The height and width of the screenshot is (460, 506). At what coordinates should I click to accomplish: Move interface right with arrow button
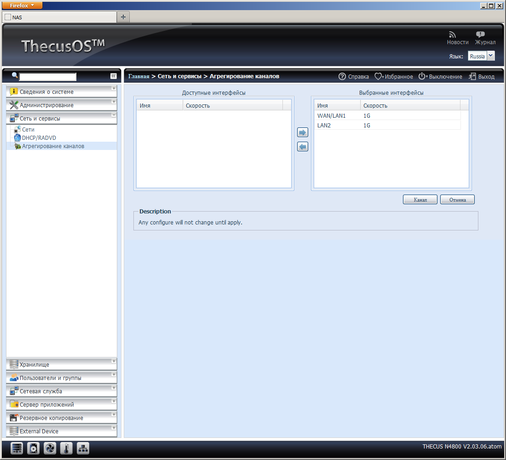coord(302,132)
